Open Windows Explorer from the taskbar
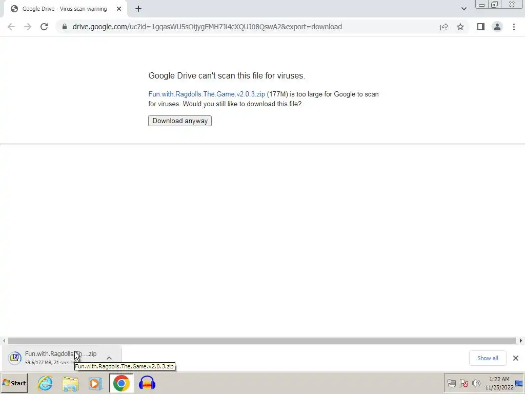Viewport: 525px width, 394px height. pos(70,383)
